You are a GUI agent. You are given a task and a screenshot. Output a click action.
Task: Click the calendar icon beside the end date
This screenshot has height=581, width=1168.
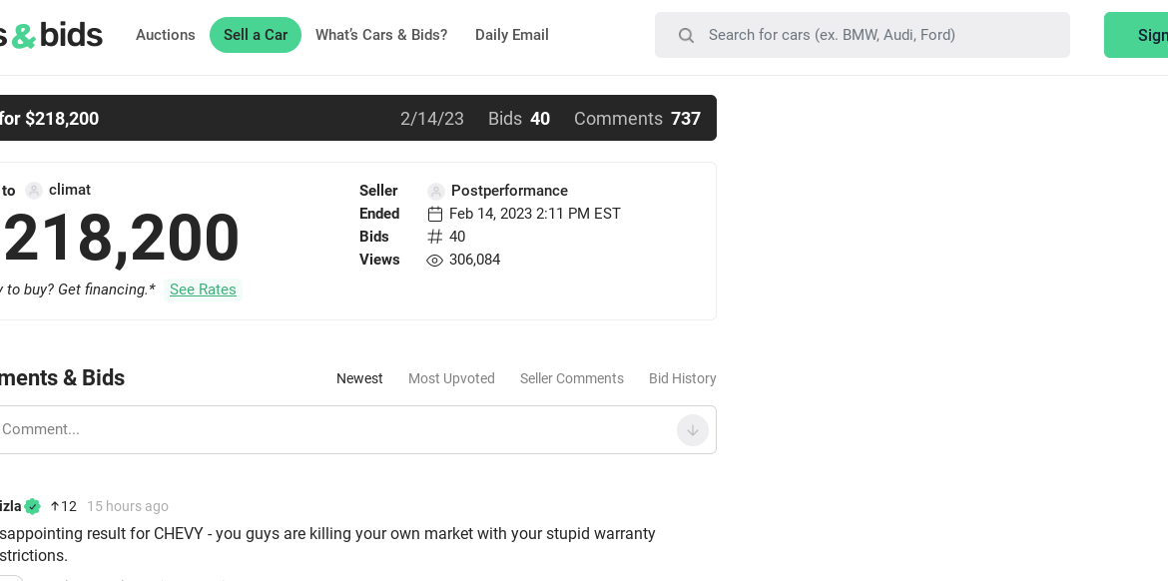click(435, 215)
